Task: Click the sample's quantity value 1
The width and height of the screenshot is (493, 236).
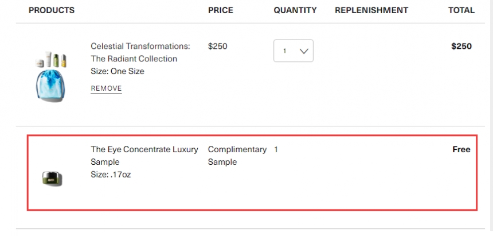Action: 276,149
